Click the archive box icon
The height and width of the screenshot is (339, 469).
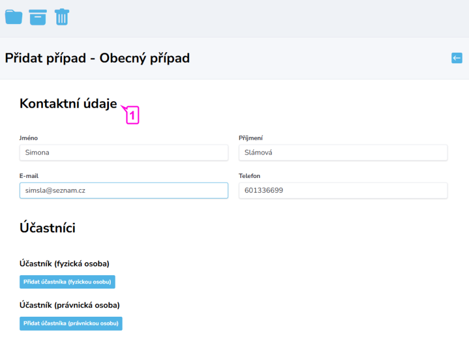38,17
